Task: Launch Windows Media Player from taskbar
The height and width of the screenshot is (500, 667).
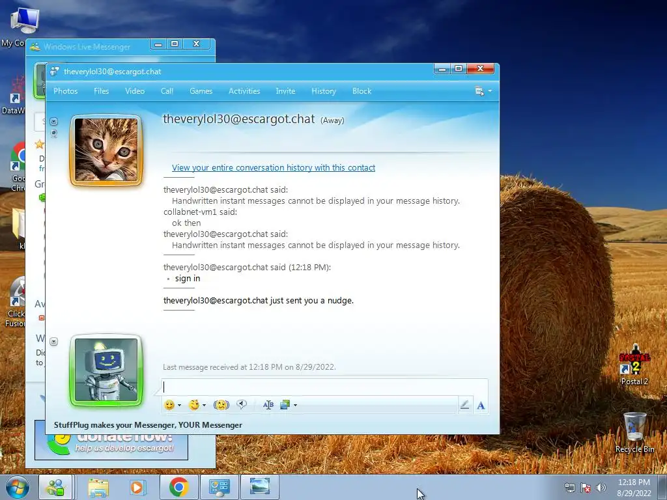Action: point(137,487)
